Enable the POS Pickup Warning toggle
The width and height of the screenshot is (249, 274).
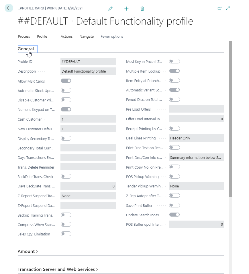tap(174, 177)
